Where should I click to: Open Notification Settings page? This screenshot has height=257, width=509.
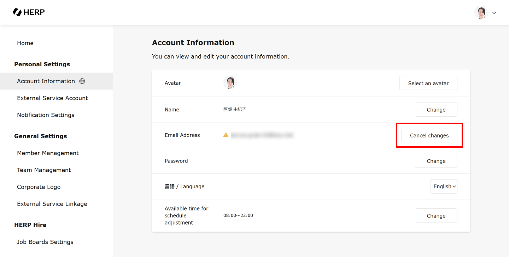[46, 115]
